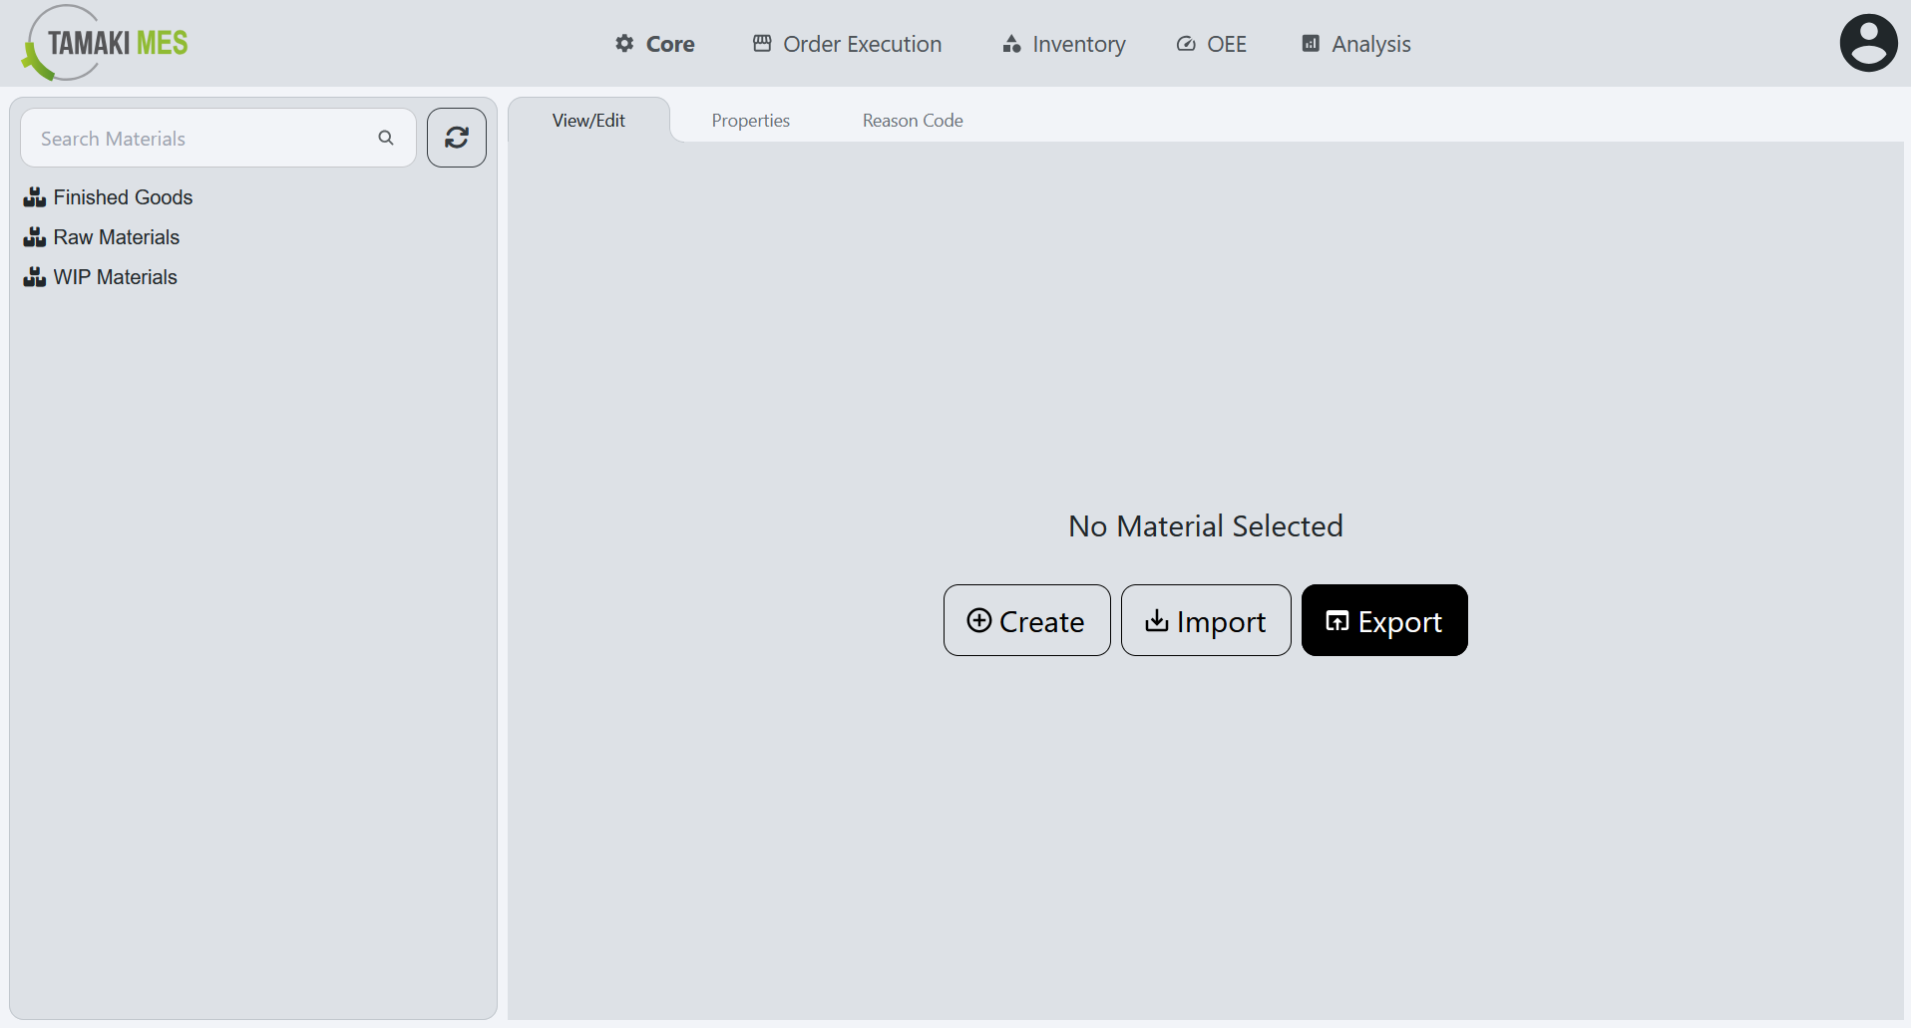This screenshot has width=1911, height=1028.
Task: Select WIP Materials in the tree
Action: click(115, 276)
